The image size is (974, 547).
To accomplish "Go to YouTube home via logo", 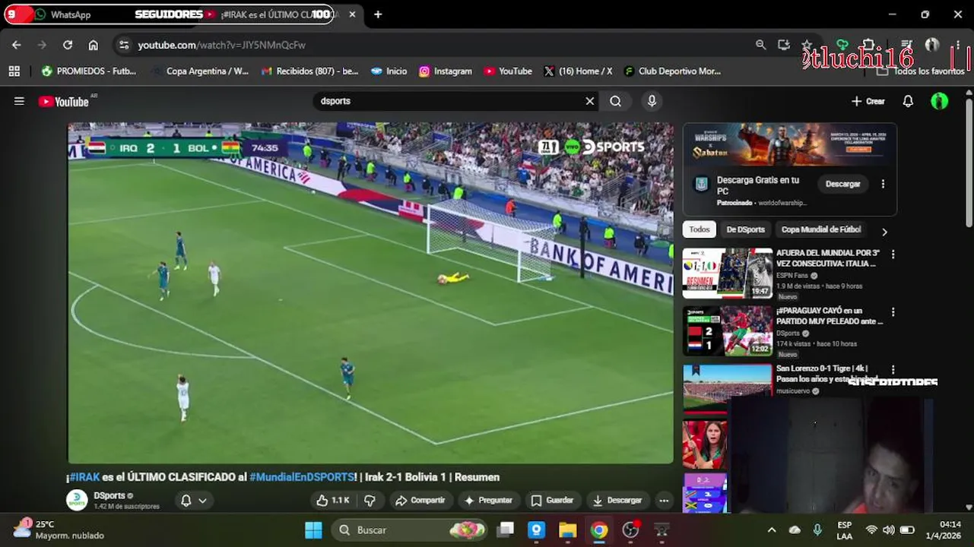I will pyautogui.click(x=64, y=102).
